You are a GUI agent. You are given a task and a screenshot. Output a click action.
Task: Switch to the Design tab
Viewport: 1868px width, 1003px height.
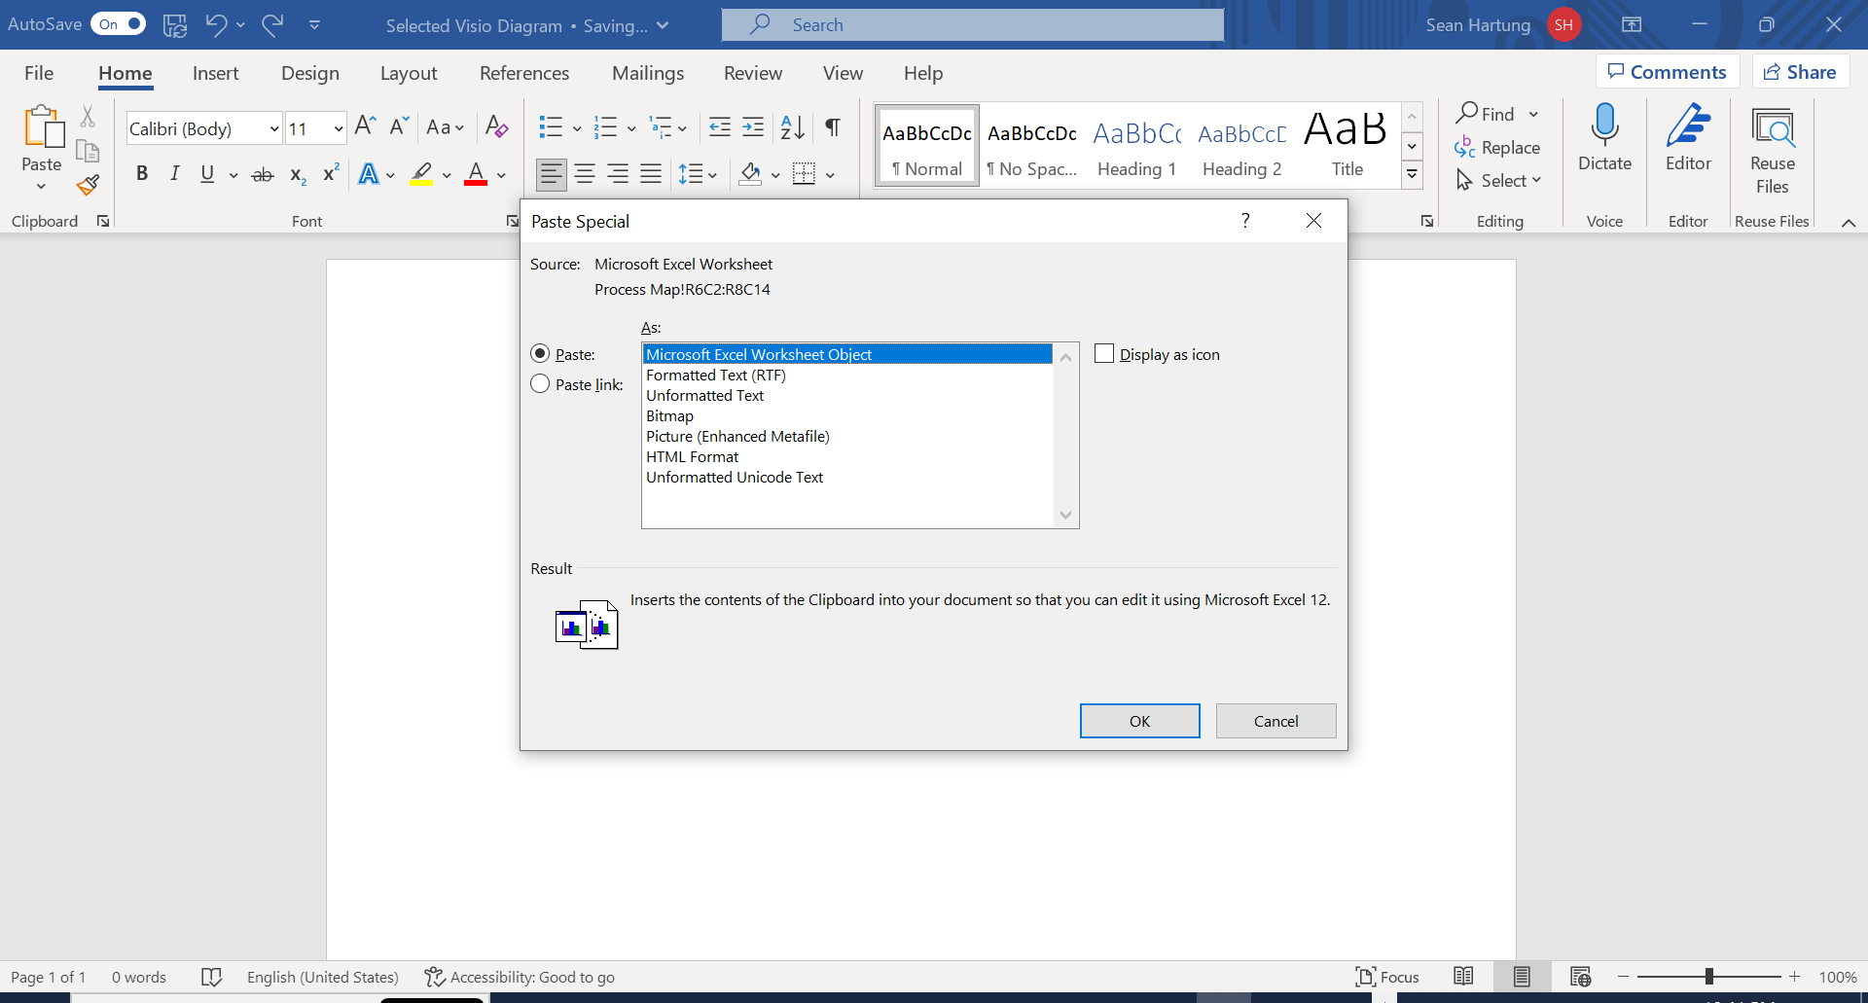pyautogui.click(x=310, y=73)
